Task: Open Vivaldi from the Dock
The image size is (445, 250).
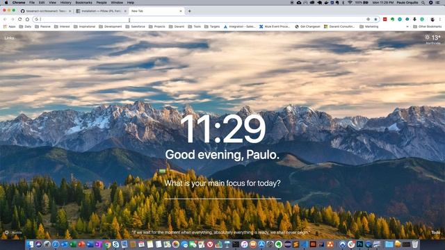Action: coord(210,244)
